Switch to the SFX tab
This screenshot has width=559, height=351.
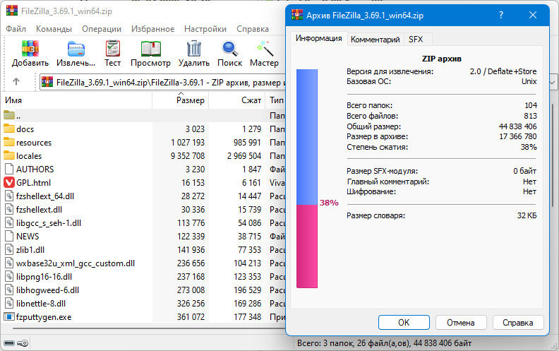(x=416, y=40)
